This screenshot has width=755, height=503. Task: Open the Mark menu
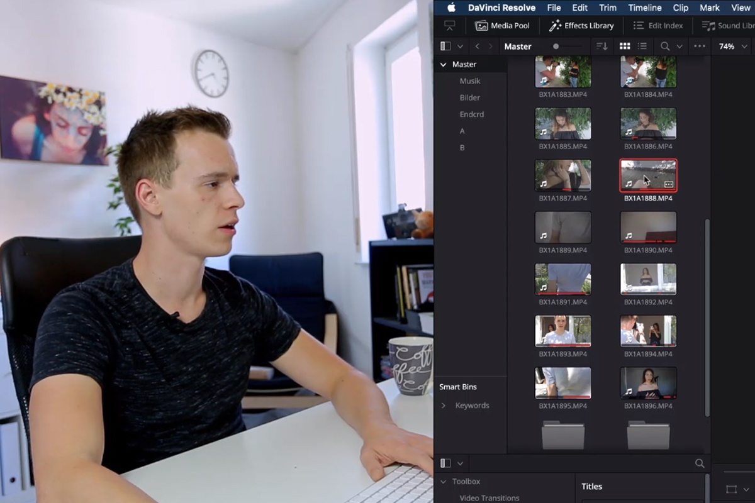[710, 8]
